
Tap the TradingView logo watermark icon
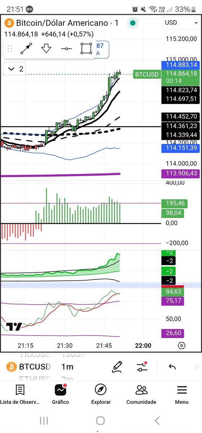(14, 327)
